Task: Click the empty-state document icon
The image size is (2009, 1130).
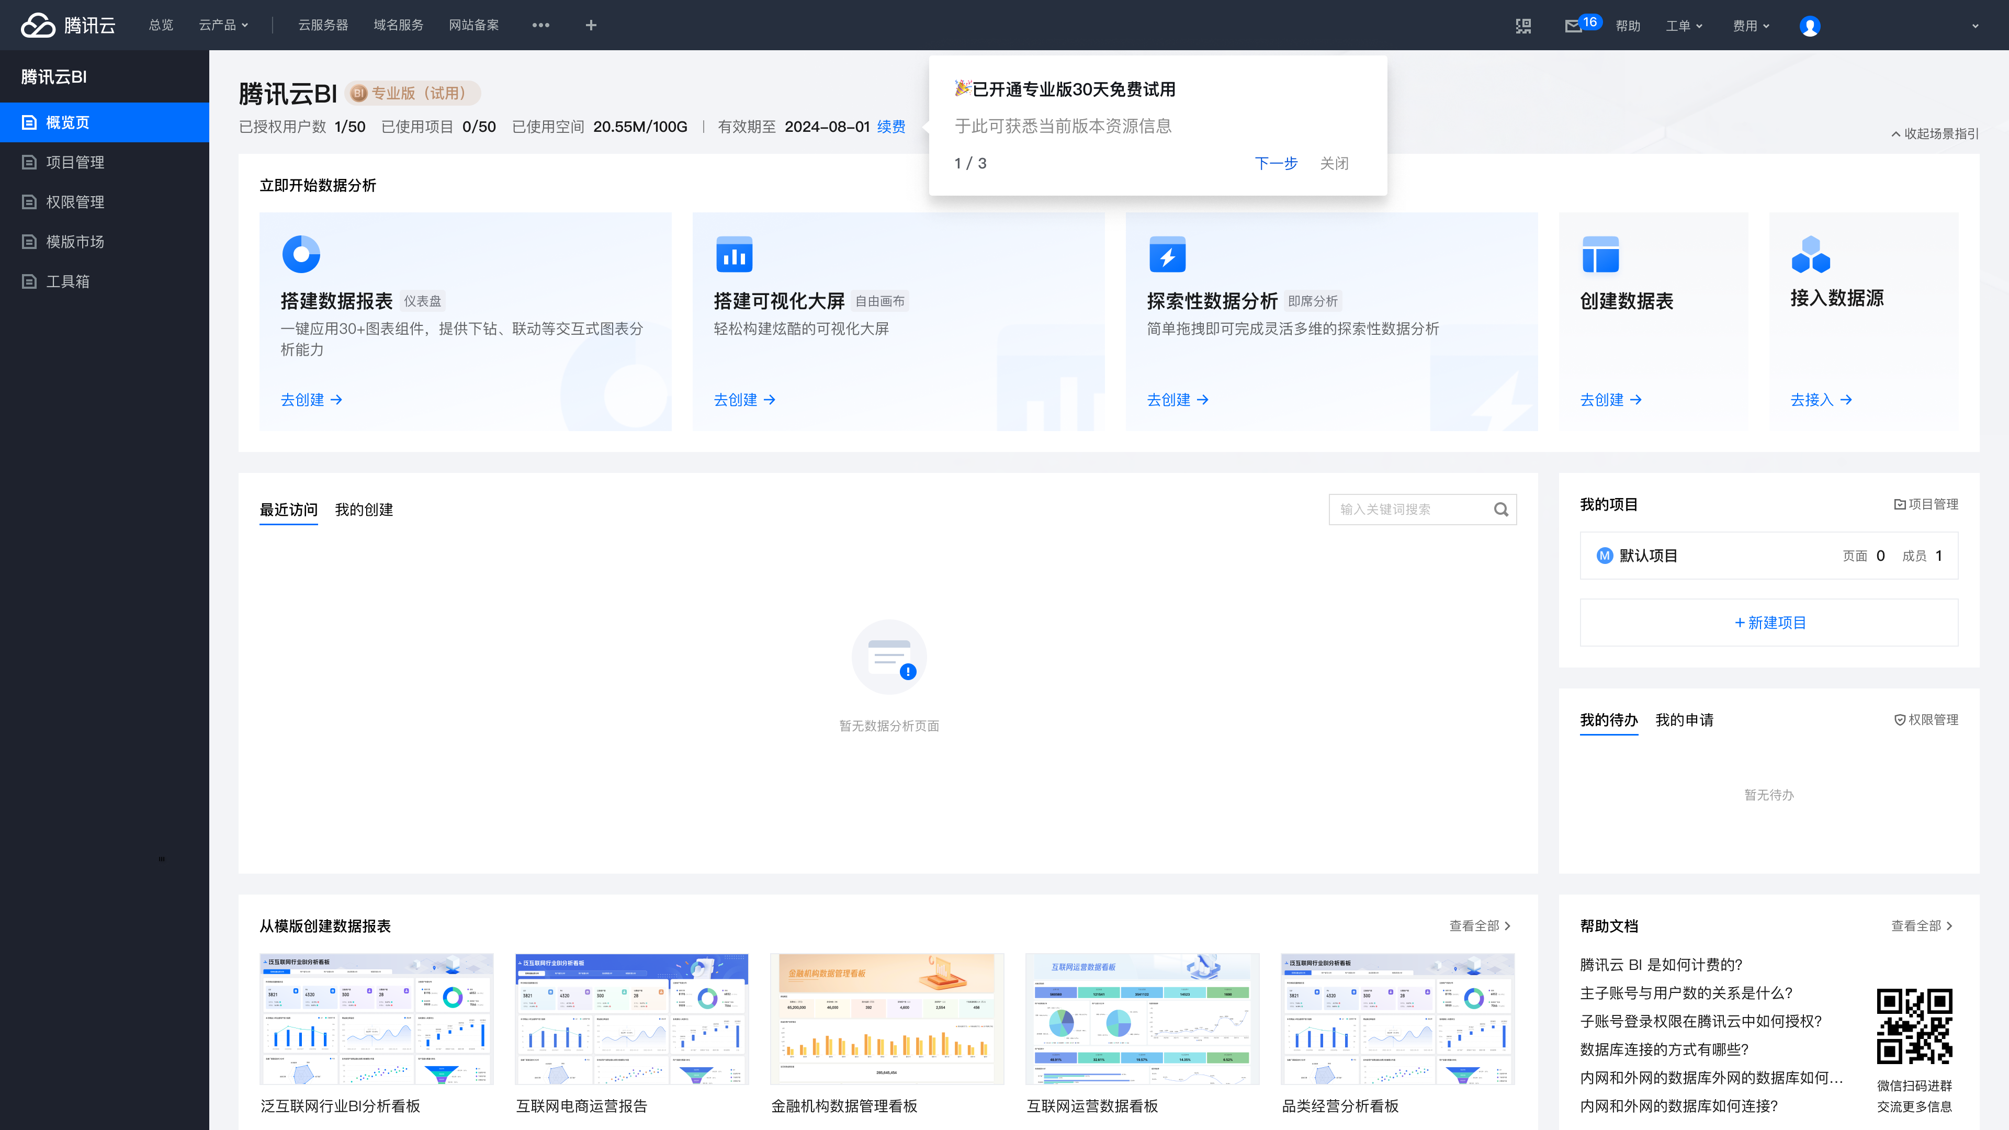Action: pos(889,657)
